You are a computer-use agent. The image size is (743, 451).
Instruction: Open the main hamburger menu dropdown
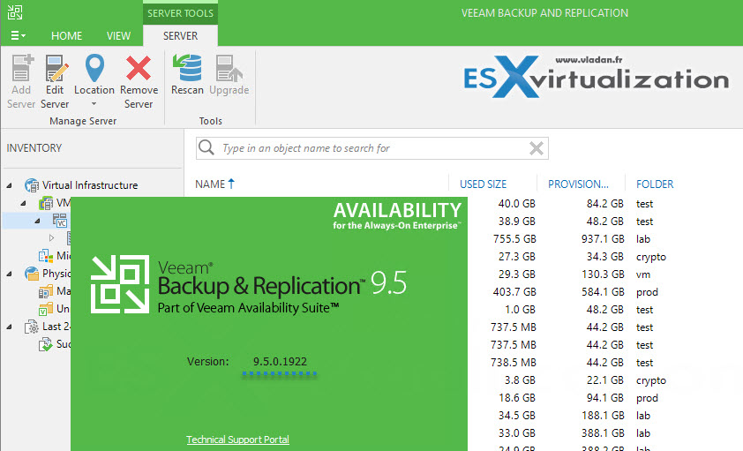click(x=18, y=35)
